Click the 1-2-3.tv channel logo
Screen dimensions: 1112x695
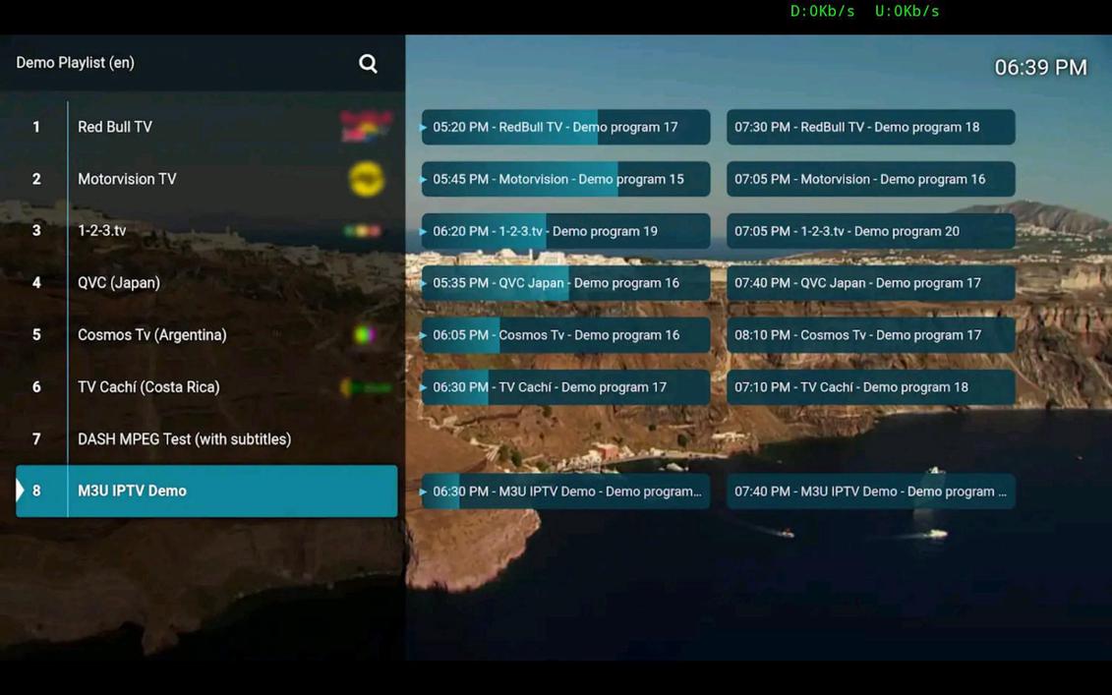(366, 230)
